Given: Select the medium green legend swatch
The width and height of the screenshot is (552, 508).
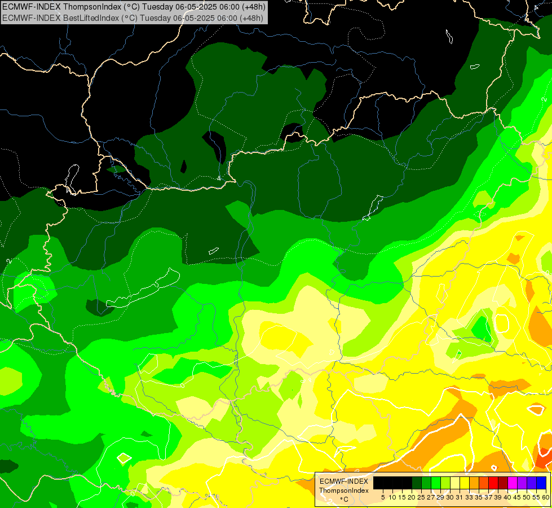Looking at the screenshot, I should click(x=426, y=483).
